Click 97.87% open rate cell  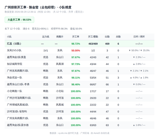[76, 71]
